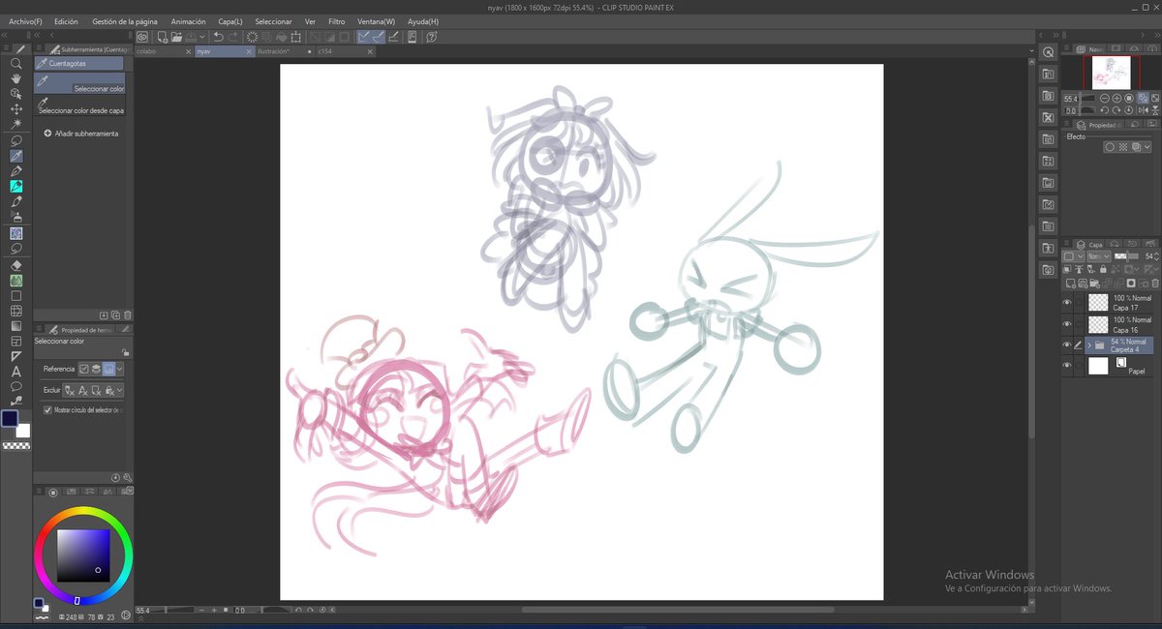Screen dimensions: 1162x629
Task: Close the nyav canvas tab
Action: click(x=248, y=50)
